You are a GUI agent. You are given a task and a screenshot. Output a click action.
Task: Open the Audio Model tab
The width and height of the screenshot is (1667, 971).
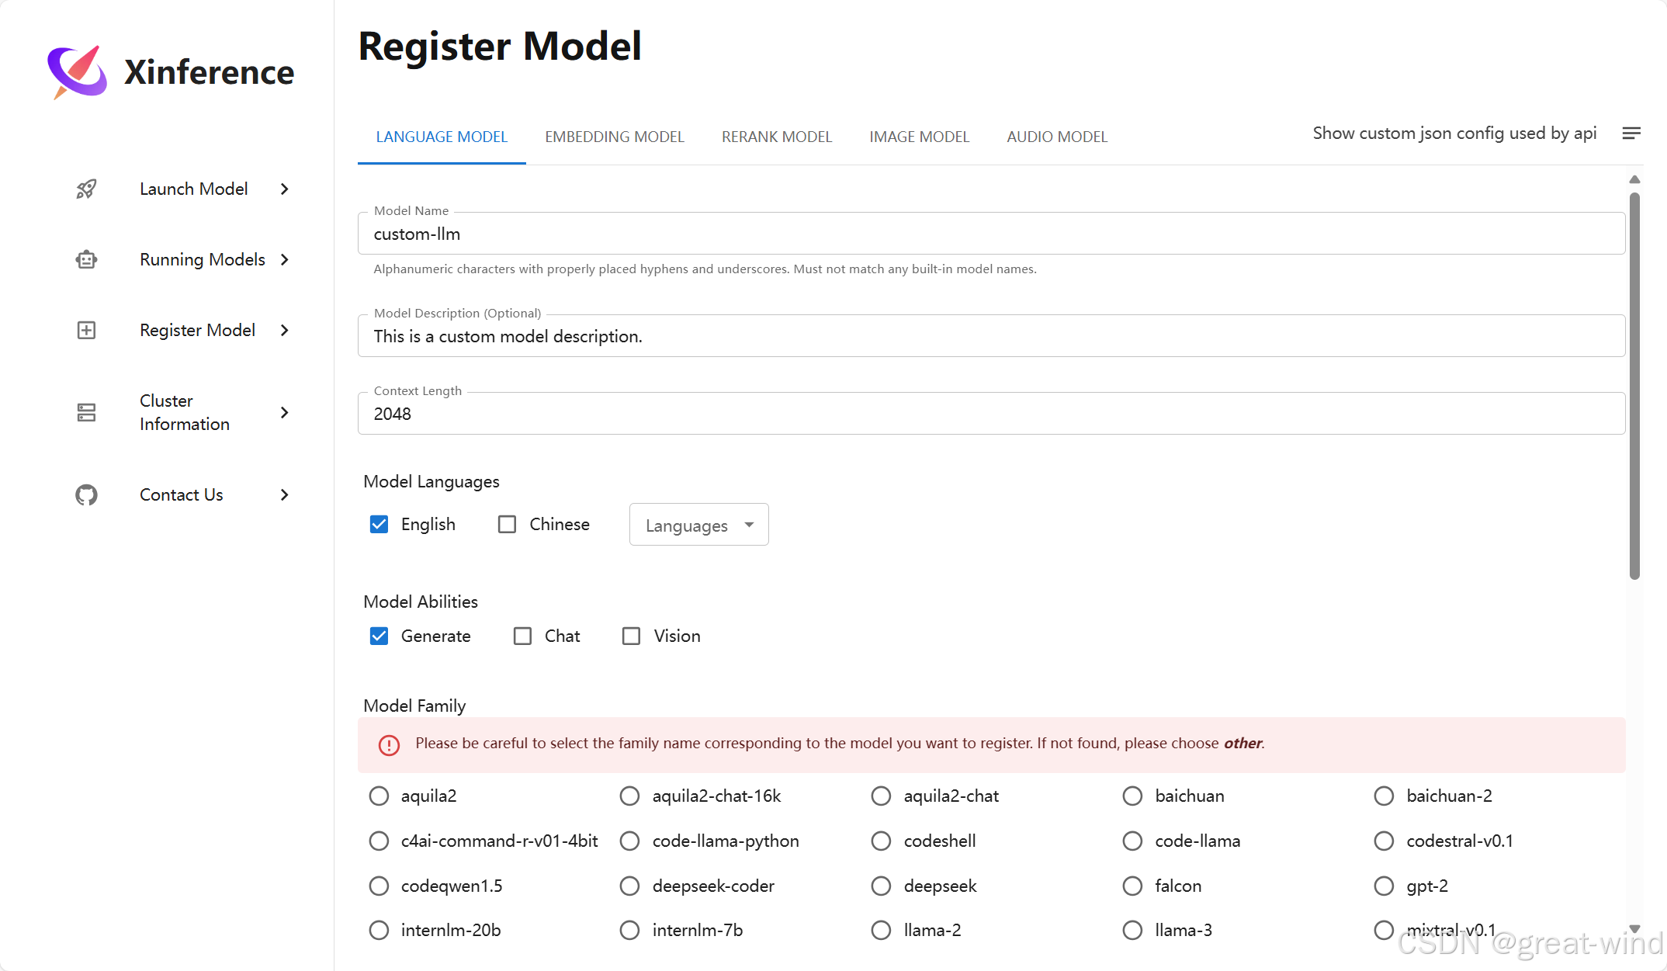click(x=1056, y=137)
